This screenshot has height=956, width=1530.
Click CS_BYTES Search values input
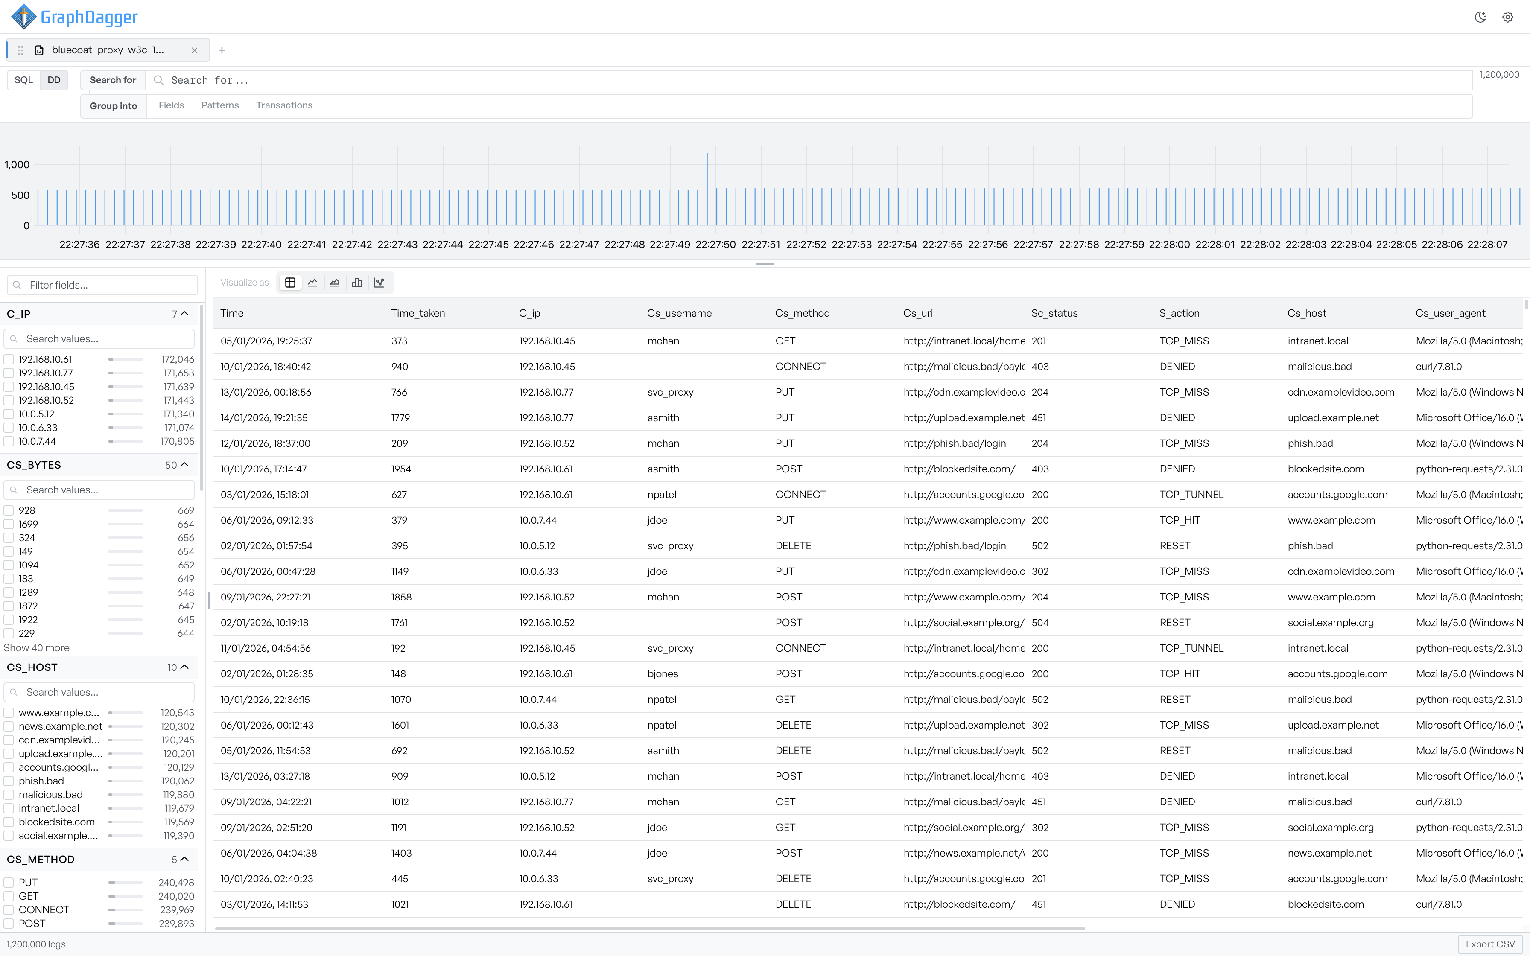[x=99, y=490]
